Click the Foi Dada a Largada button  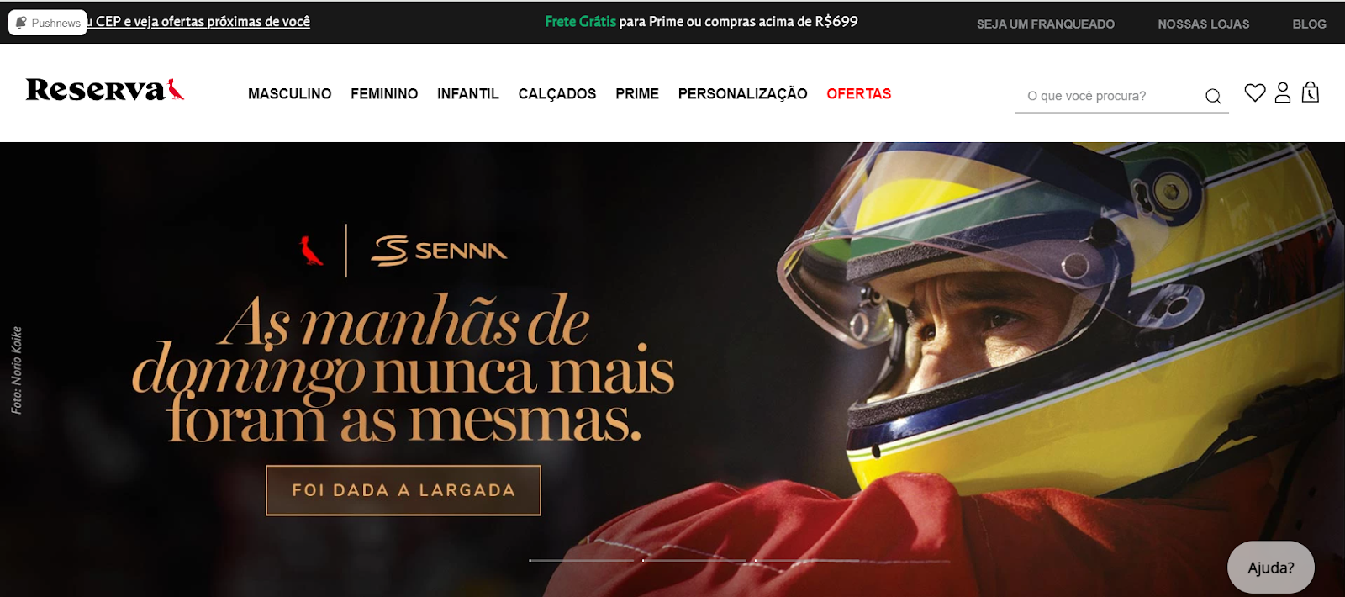[x=403, y=490]
